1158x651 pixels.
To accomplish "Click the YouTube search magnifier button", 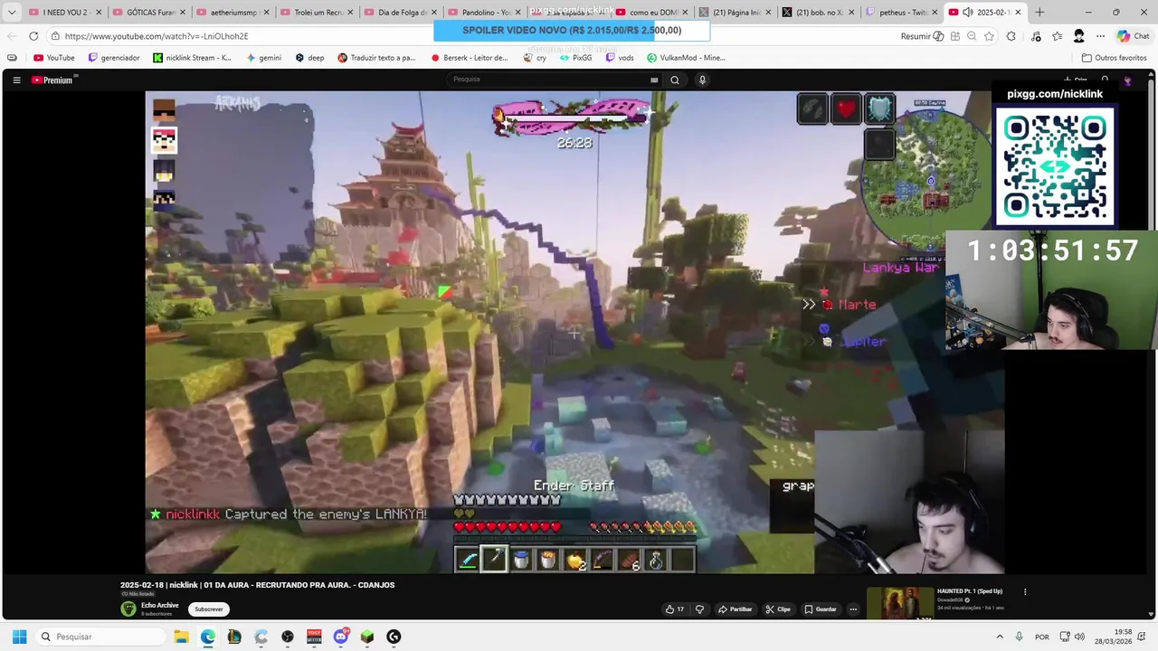I will click(x=675, y=80).
